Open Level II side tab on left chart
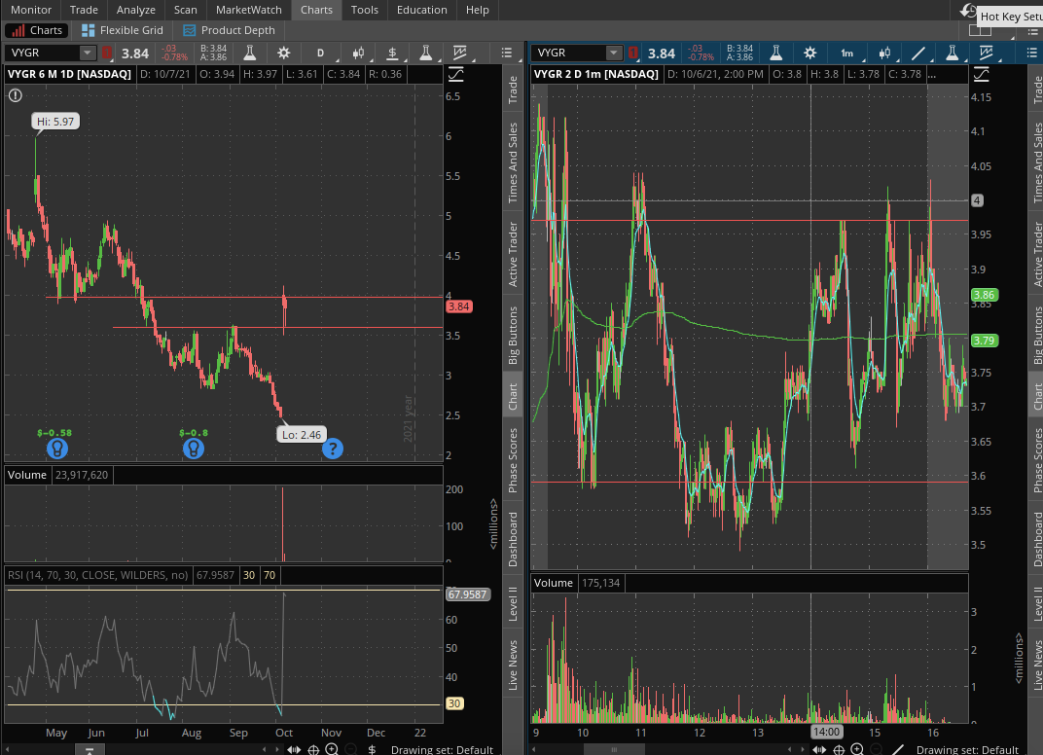The width and height of the screenshot is (1043, 755). [x=513, y=604]
